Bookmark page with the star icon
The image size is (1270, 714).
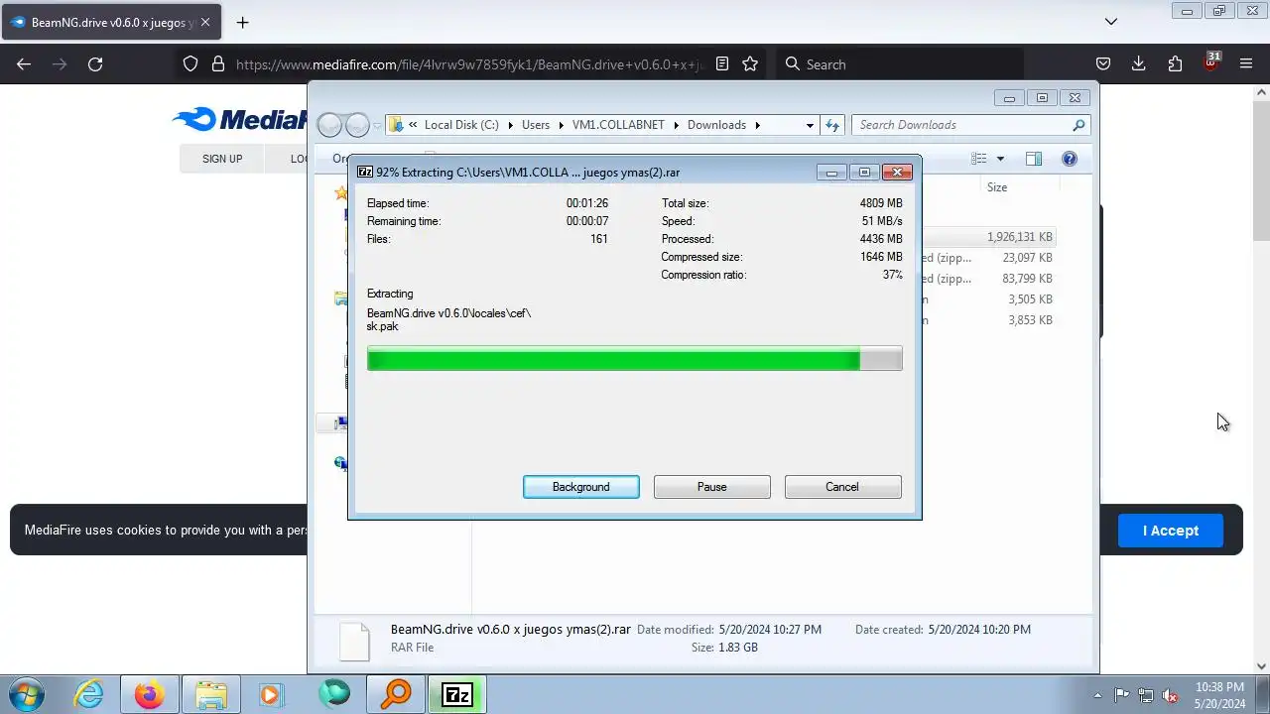[750, 63]
